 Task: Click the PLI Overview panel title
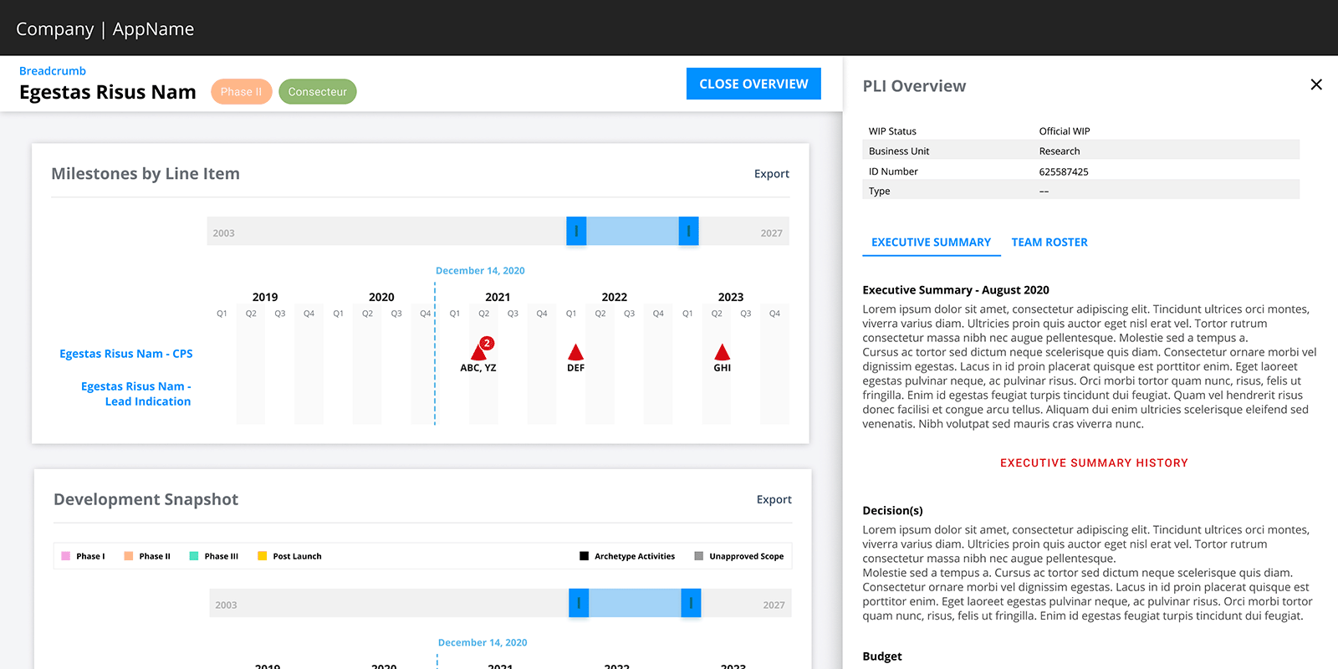pyautogui.click(x=914, y=86)
